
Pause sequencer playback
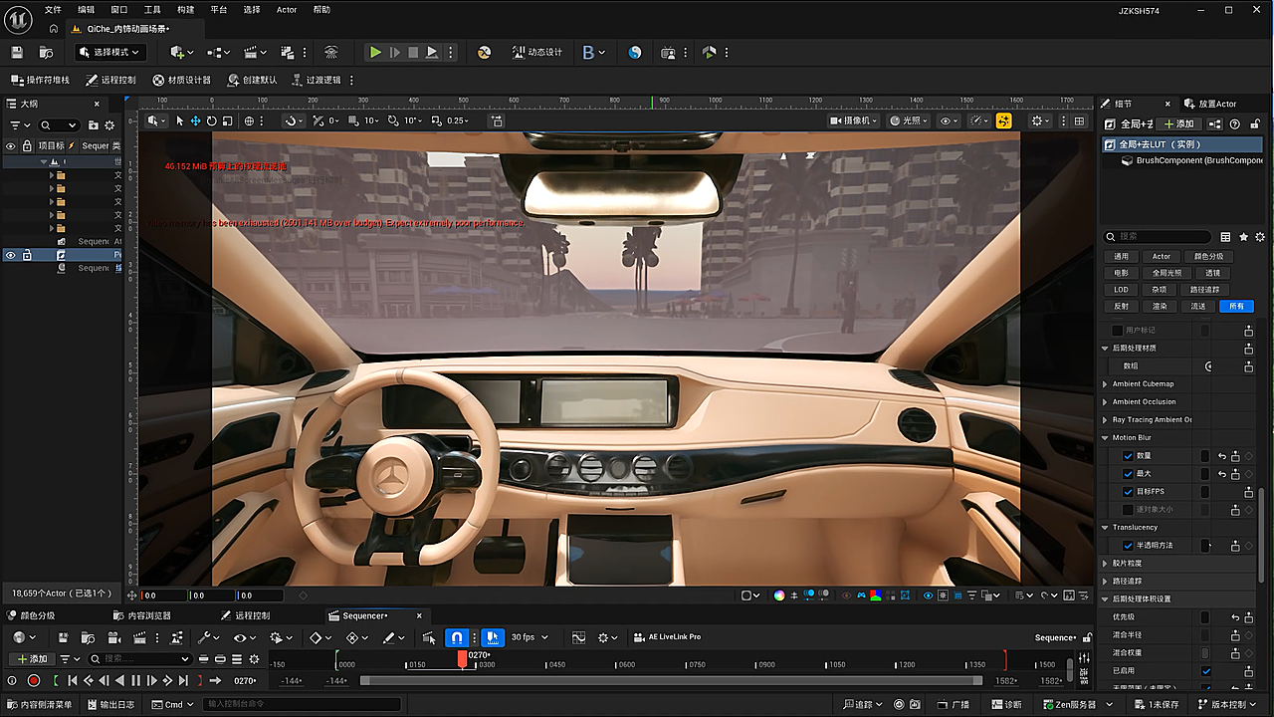pyautogui.click(x=136, y=680)
